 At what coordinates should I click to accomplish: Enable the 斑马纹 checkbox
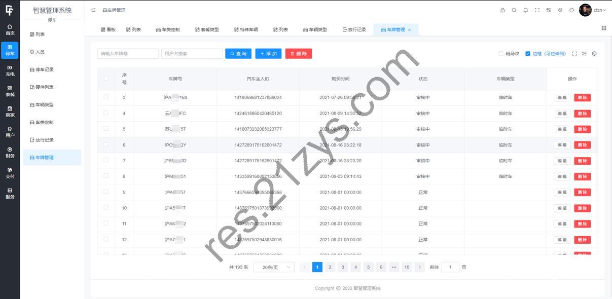point(501,53)
